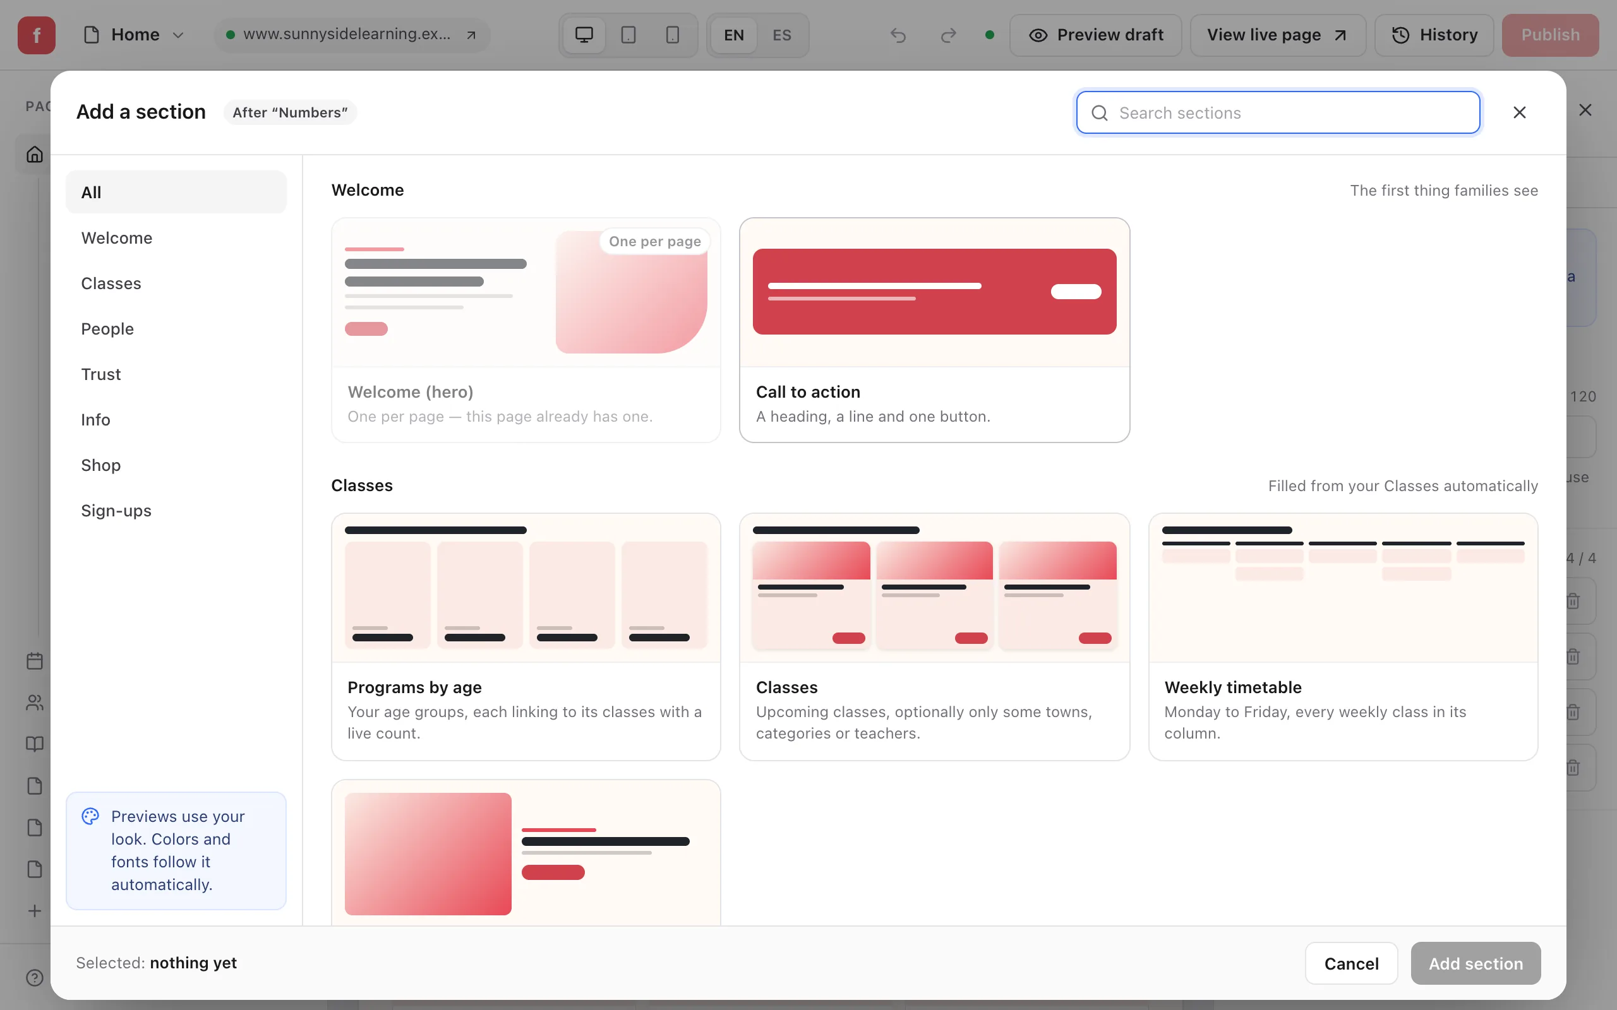
Task: Choose the Programs by age section card
Action: [x=526, y=636]
